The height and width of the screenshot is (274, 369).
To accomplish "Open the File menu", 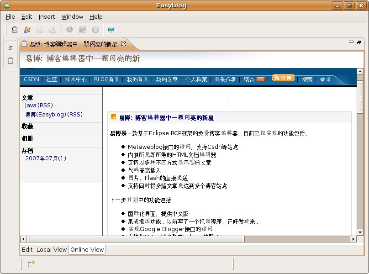I will 10,17.
